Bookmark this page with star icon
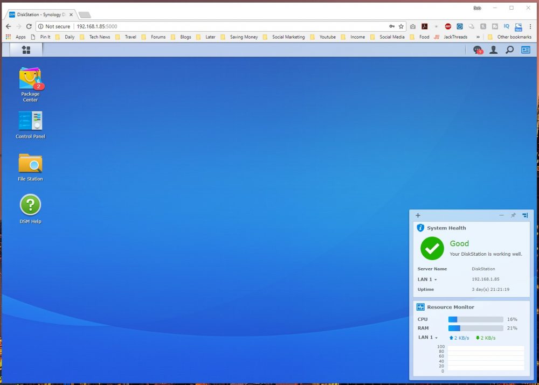This screenshot has height=385, width=539. coord(401,26)
